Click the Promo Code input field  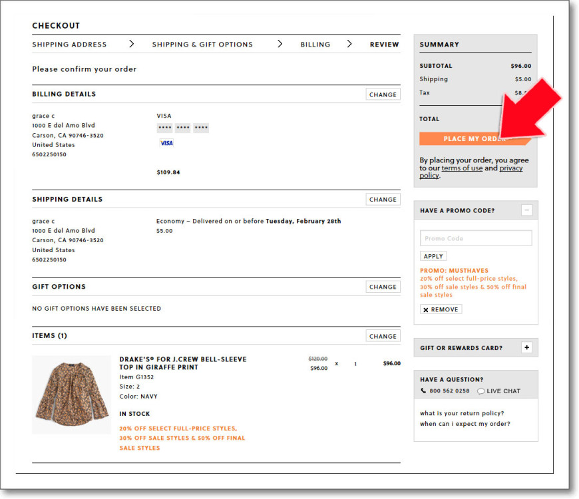click(x=476, y=238)
